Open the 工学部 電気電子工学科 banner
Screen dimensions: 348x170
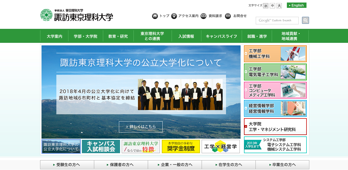(x=275, y=72)
